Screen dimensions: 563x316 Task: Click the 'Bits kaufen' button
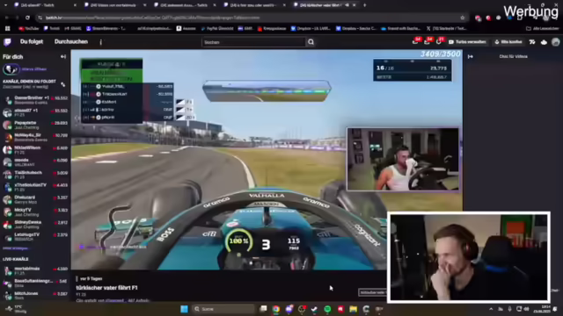click(x=508, y=42)
